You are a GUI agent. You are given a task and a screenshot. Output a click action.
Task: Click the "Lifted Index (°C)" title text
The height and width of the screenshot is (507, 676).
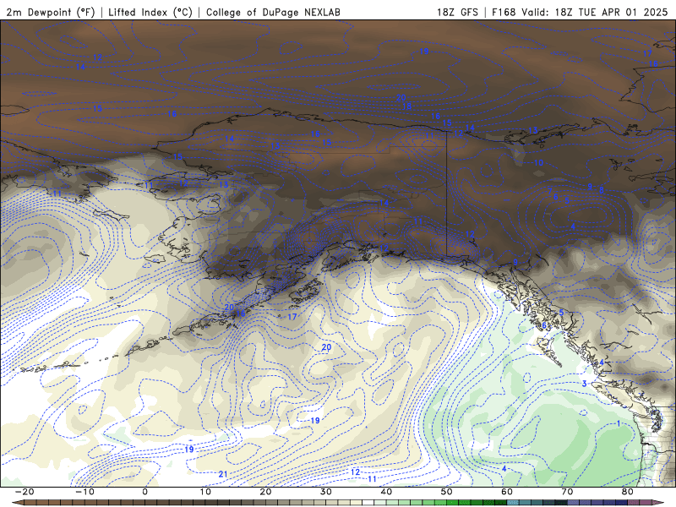(150, 12)
